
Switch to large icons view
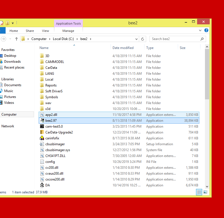tap(205, 192)
